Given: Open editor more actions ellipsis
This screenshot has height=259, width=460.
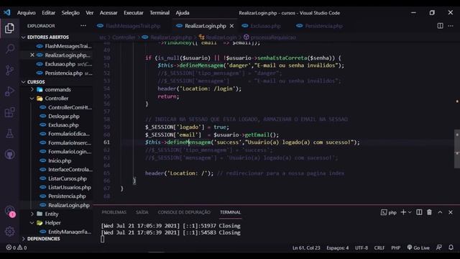Looking at the screenshot, I should [451, 26].
